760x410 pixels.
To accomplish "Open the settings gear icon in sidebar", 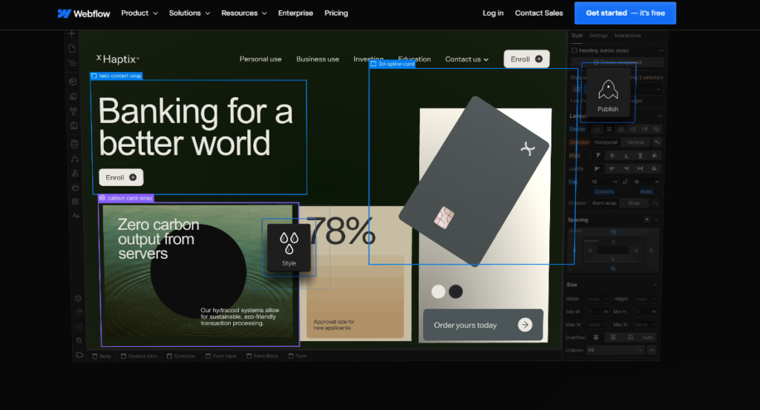I will (x=78, y=299).
